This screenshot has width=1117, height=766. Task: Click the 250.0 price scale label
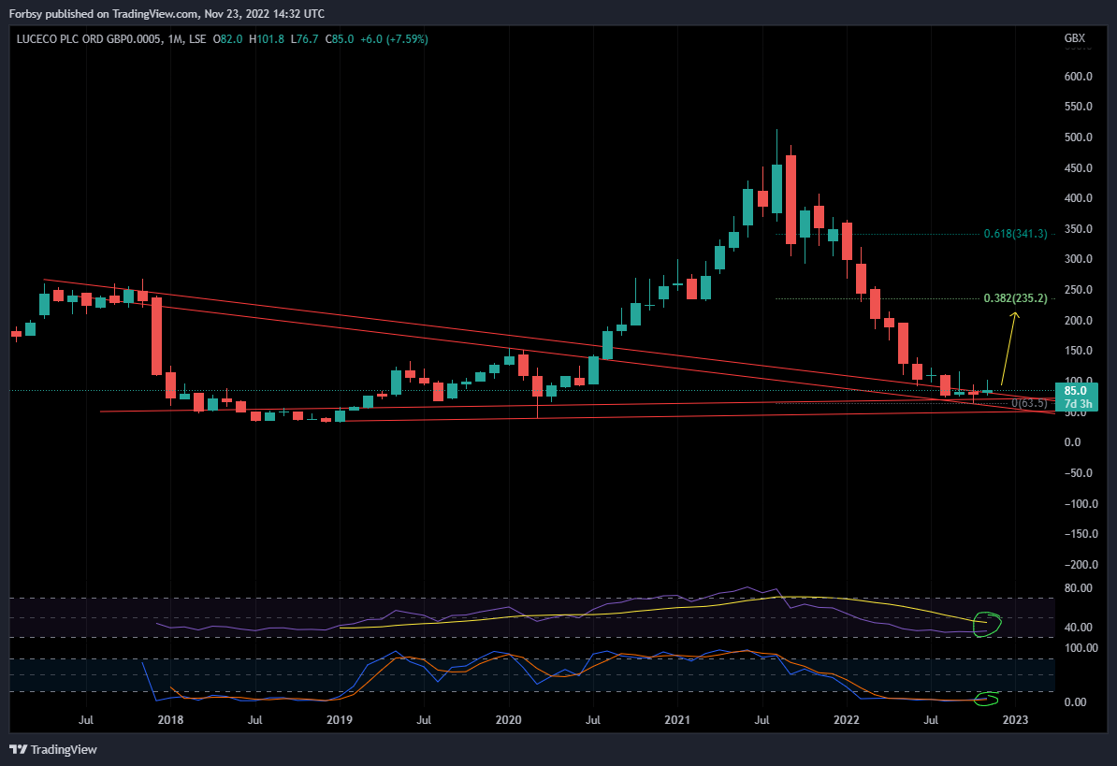tap(1078, 290)
